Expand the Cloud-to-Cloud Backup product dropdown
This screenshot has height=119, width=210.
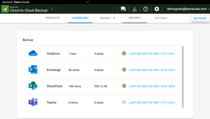click(x=52, y=9)
